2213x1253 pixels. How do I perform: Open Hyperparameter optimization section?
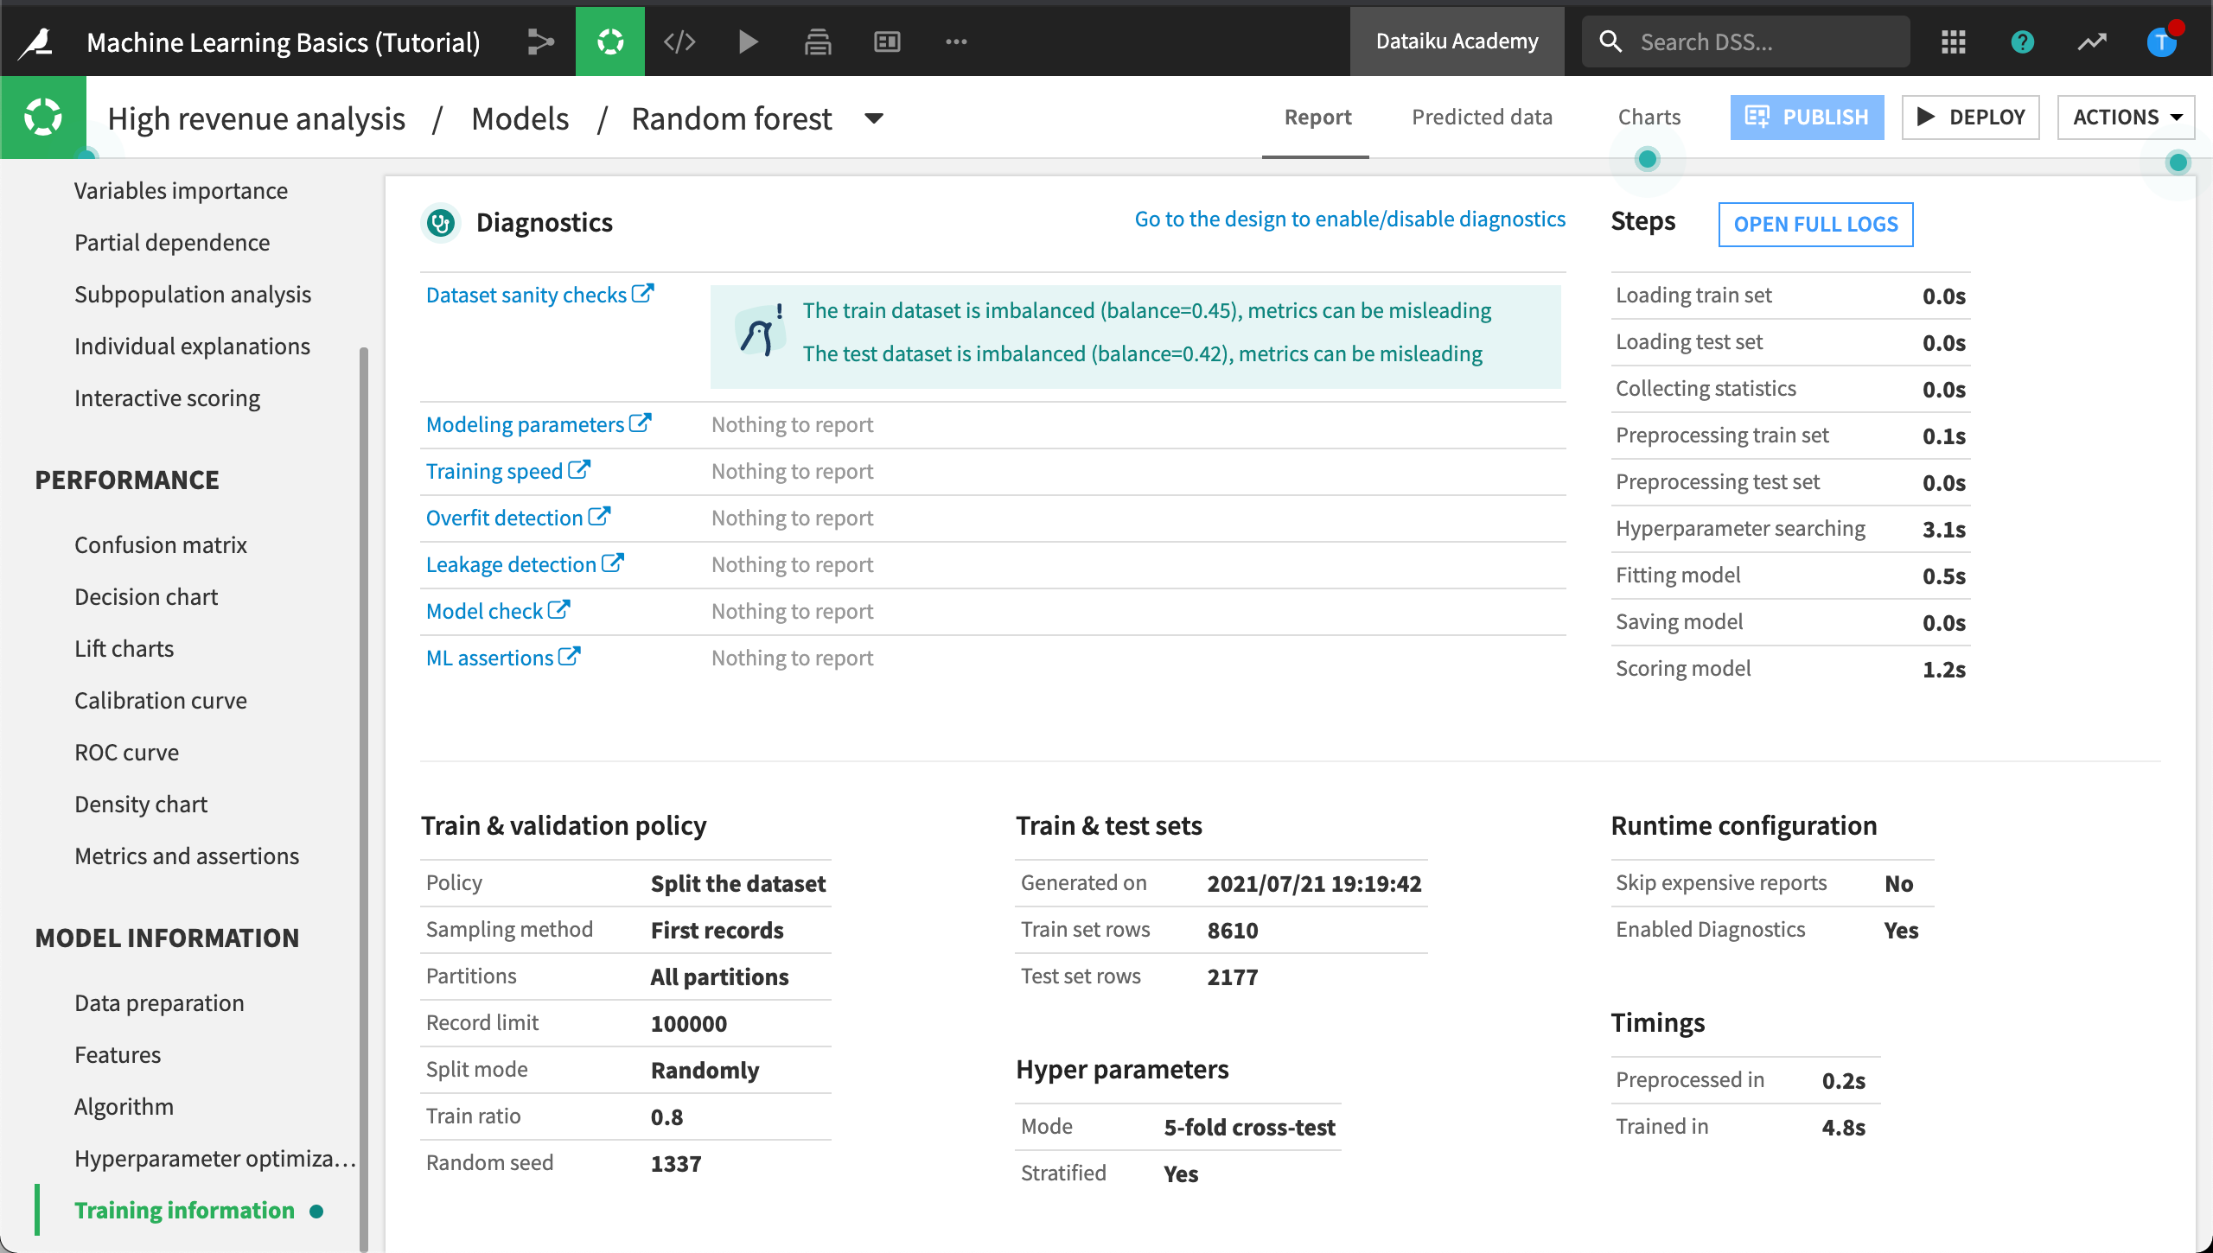click(214, 1158)
